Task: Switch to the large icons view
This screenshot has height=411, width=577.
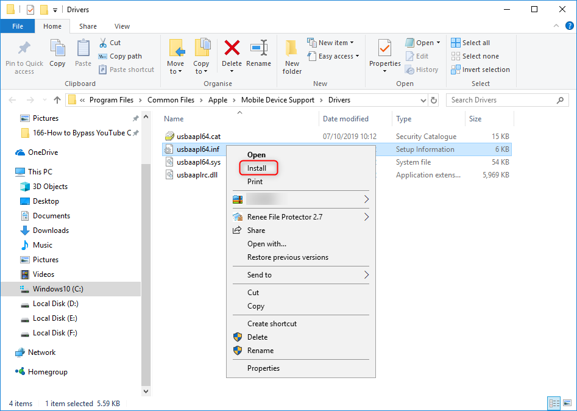Action: pyautogui.click(x=567, y=403)
